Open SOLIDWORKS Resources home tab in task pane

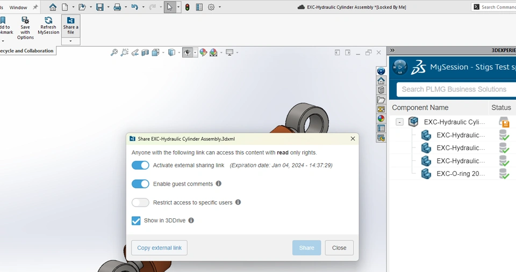pos(381,80)
